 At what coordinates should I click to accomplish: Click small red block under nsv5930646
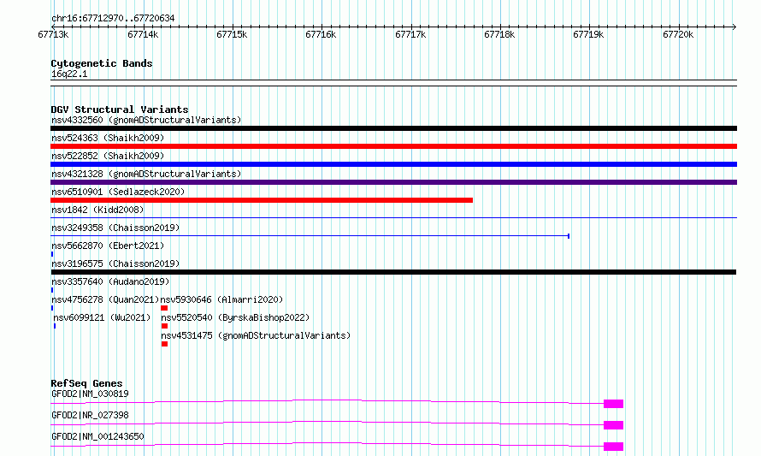tap(164, 308)
